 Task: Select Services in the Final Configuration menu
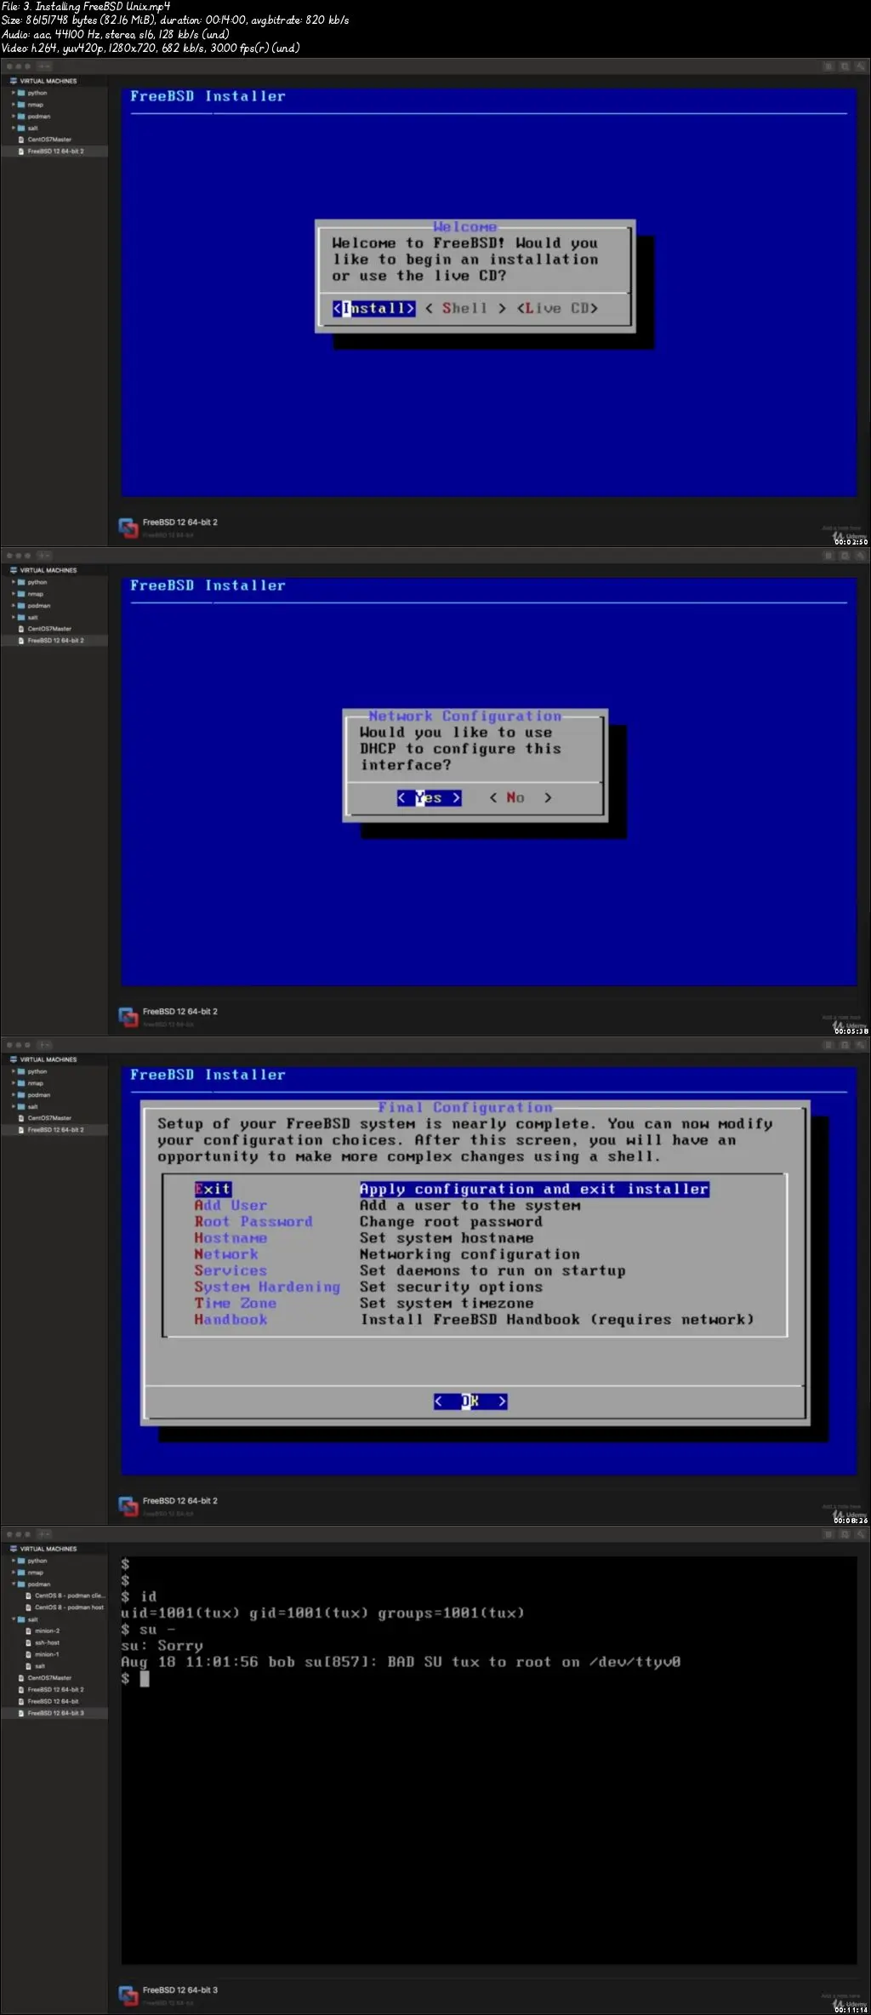coord(231,1270)
